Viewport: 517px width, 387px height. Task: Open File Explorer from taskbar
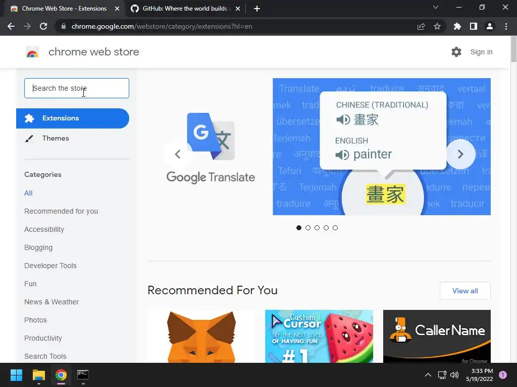[x=38, y=375]
